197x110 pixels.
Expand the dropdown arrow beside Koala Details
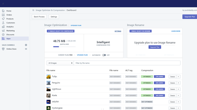tap(179, 96)
